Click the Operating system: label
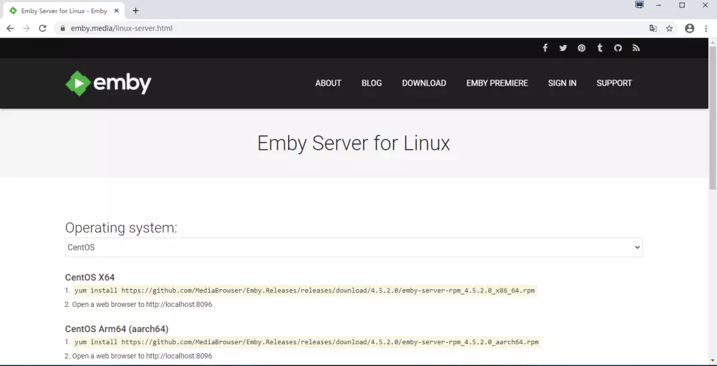 pos(121,227)
